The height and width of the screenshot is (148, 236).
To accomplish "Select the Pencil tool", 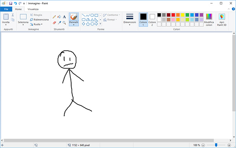I will pos(54,17).
